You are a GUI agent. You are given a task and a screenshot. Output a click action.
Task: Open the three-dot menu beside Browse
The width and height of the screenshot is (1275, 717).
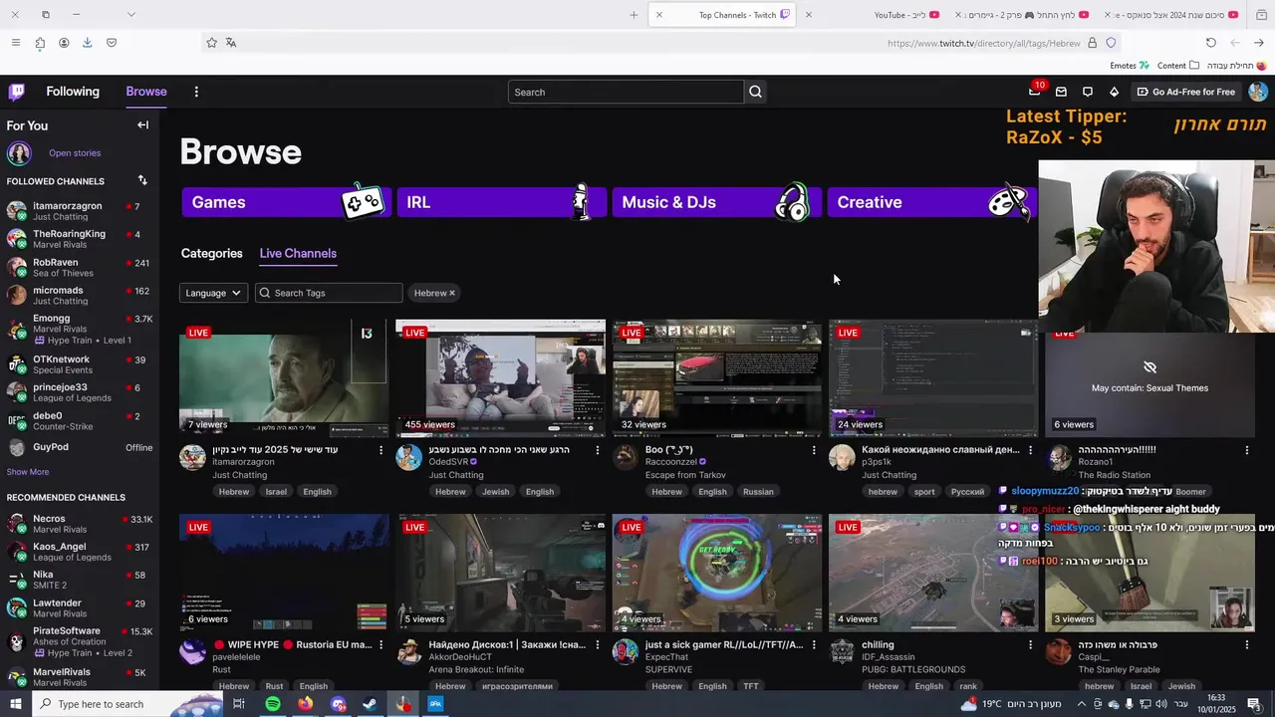[196, 92]
